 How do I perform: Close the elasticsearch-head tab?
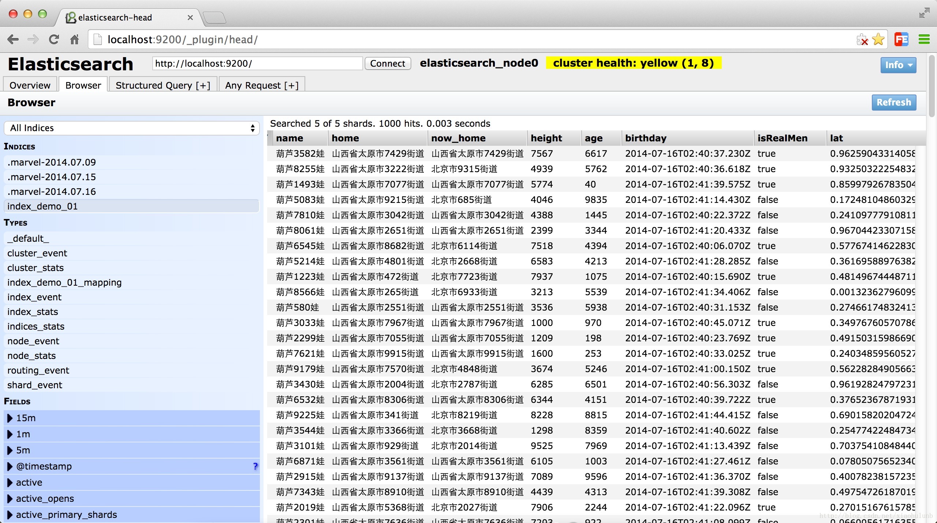pos(190,17)
